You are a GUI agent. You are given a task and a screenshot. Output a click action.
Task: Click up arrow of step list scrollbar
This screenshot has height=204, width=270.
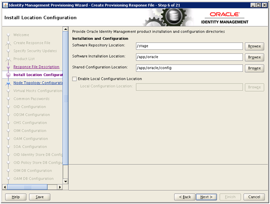pos(66,29)
